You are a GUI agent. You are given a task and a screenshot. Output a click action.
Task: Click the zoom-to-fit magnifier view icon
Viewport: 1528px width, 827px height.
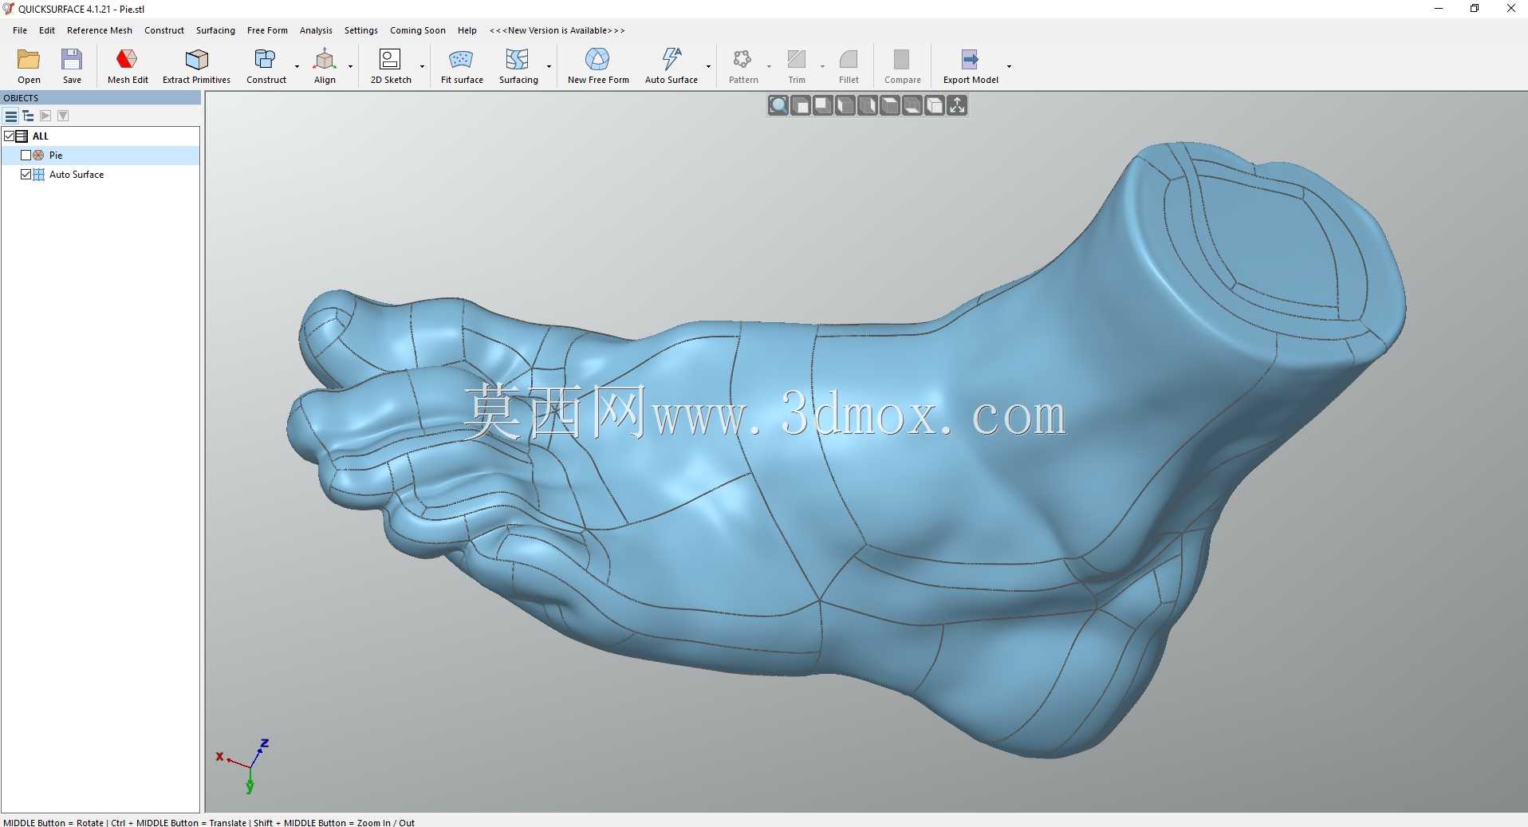[778, 105]
